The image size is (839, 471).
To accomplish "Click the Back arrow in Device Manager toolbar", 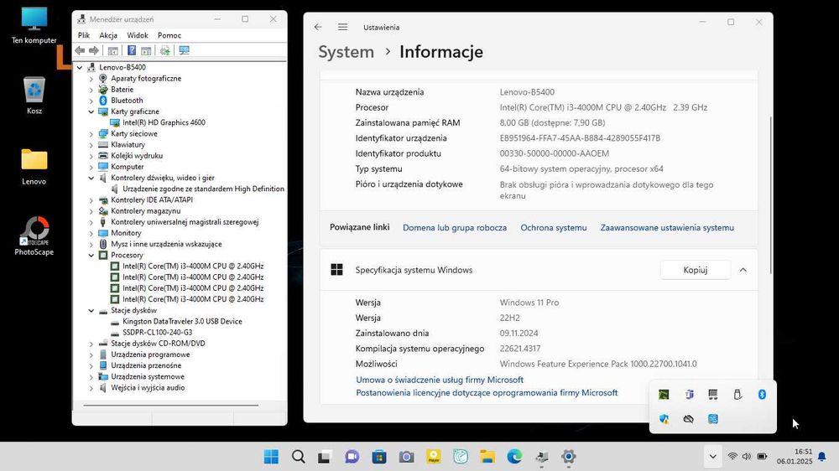I will (80, 50).
